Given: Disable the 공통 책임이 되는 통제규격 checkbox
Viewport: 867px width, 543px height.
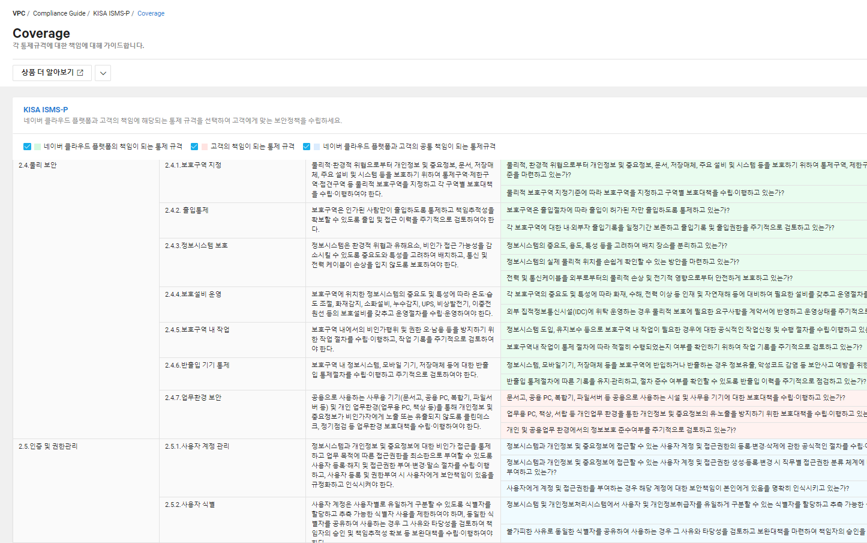Looking at the screenshot, I should [x=307, y=147].
